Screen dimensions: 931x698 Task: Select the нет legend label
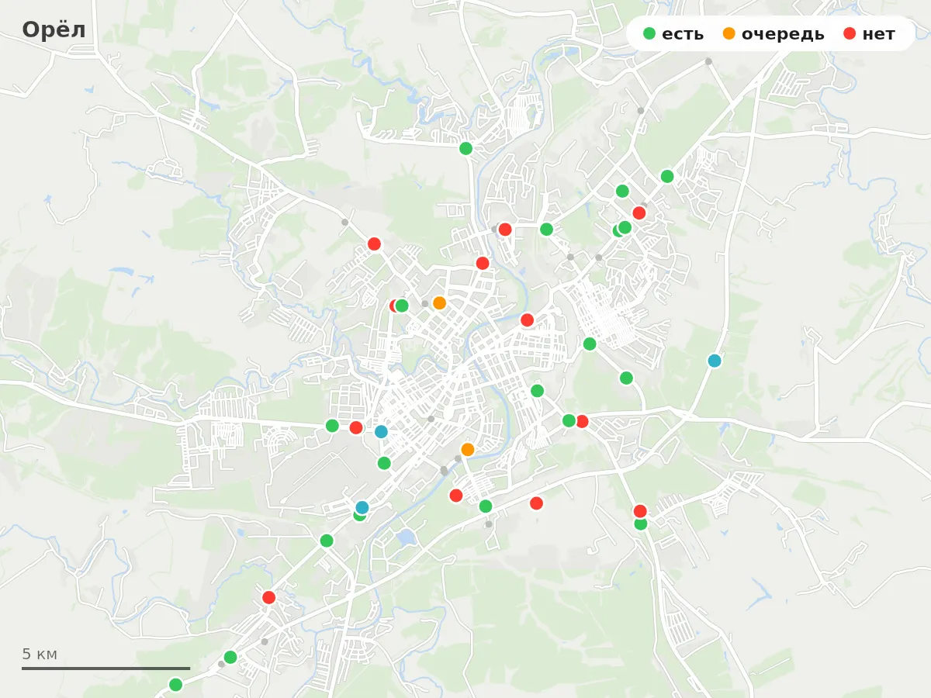point(878,34)
